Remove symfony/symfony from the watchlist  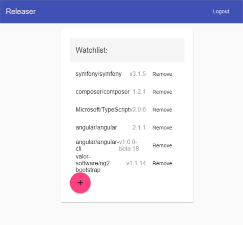(162, 74)
